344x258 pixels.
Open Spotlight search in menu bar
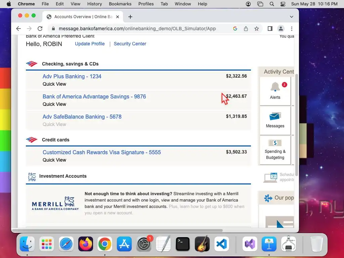click(271, 4)
